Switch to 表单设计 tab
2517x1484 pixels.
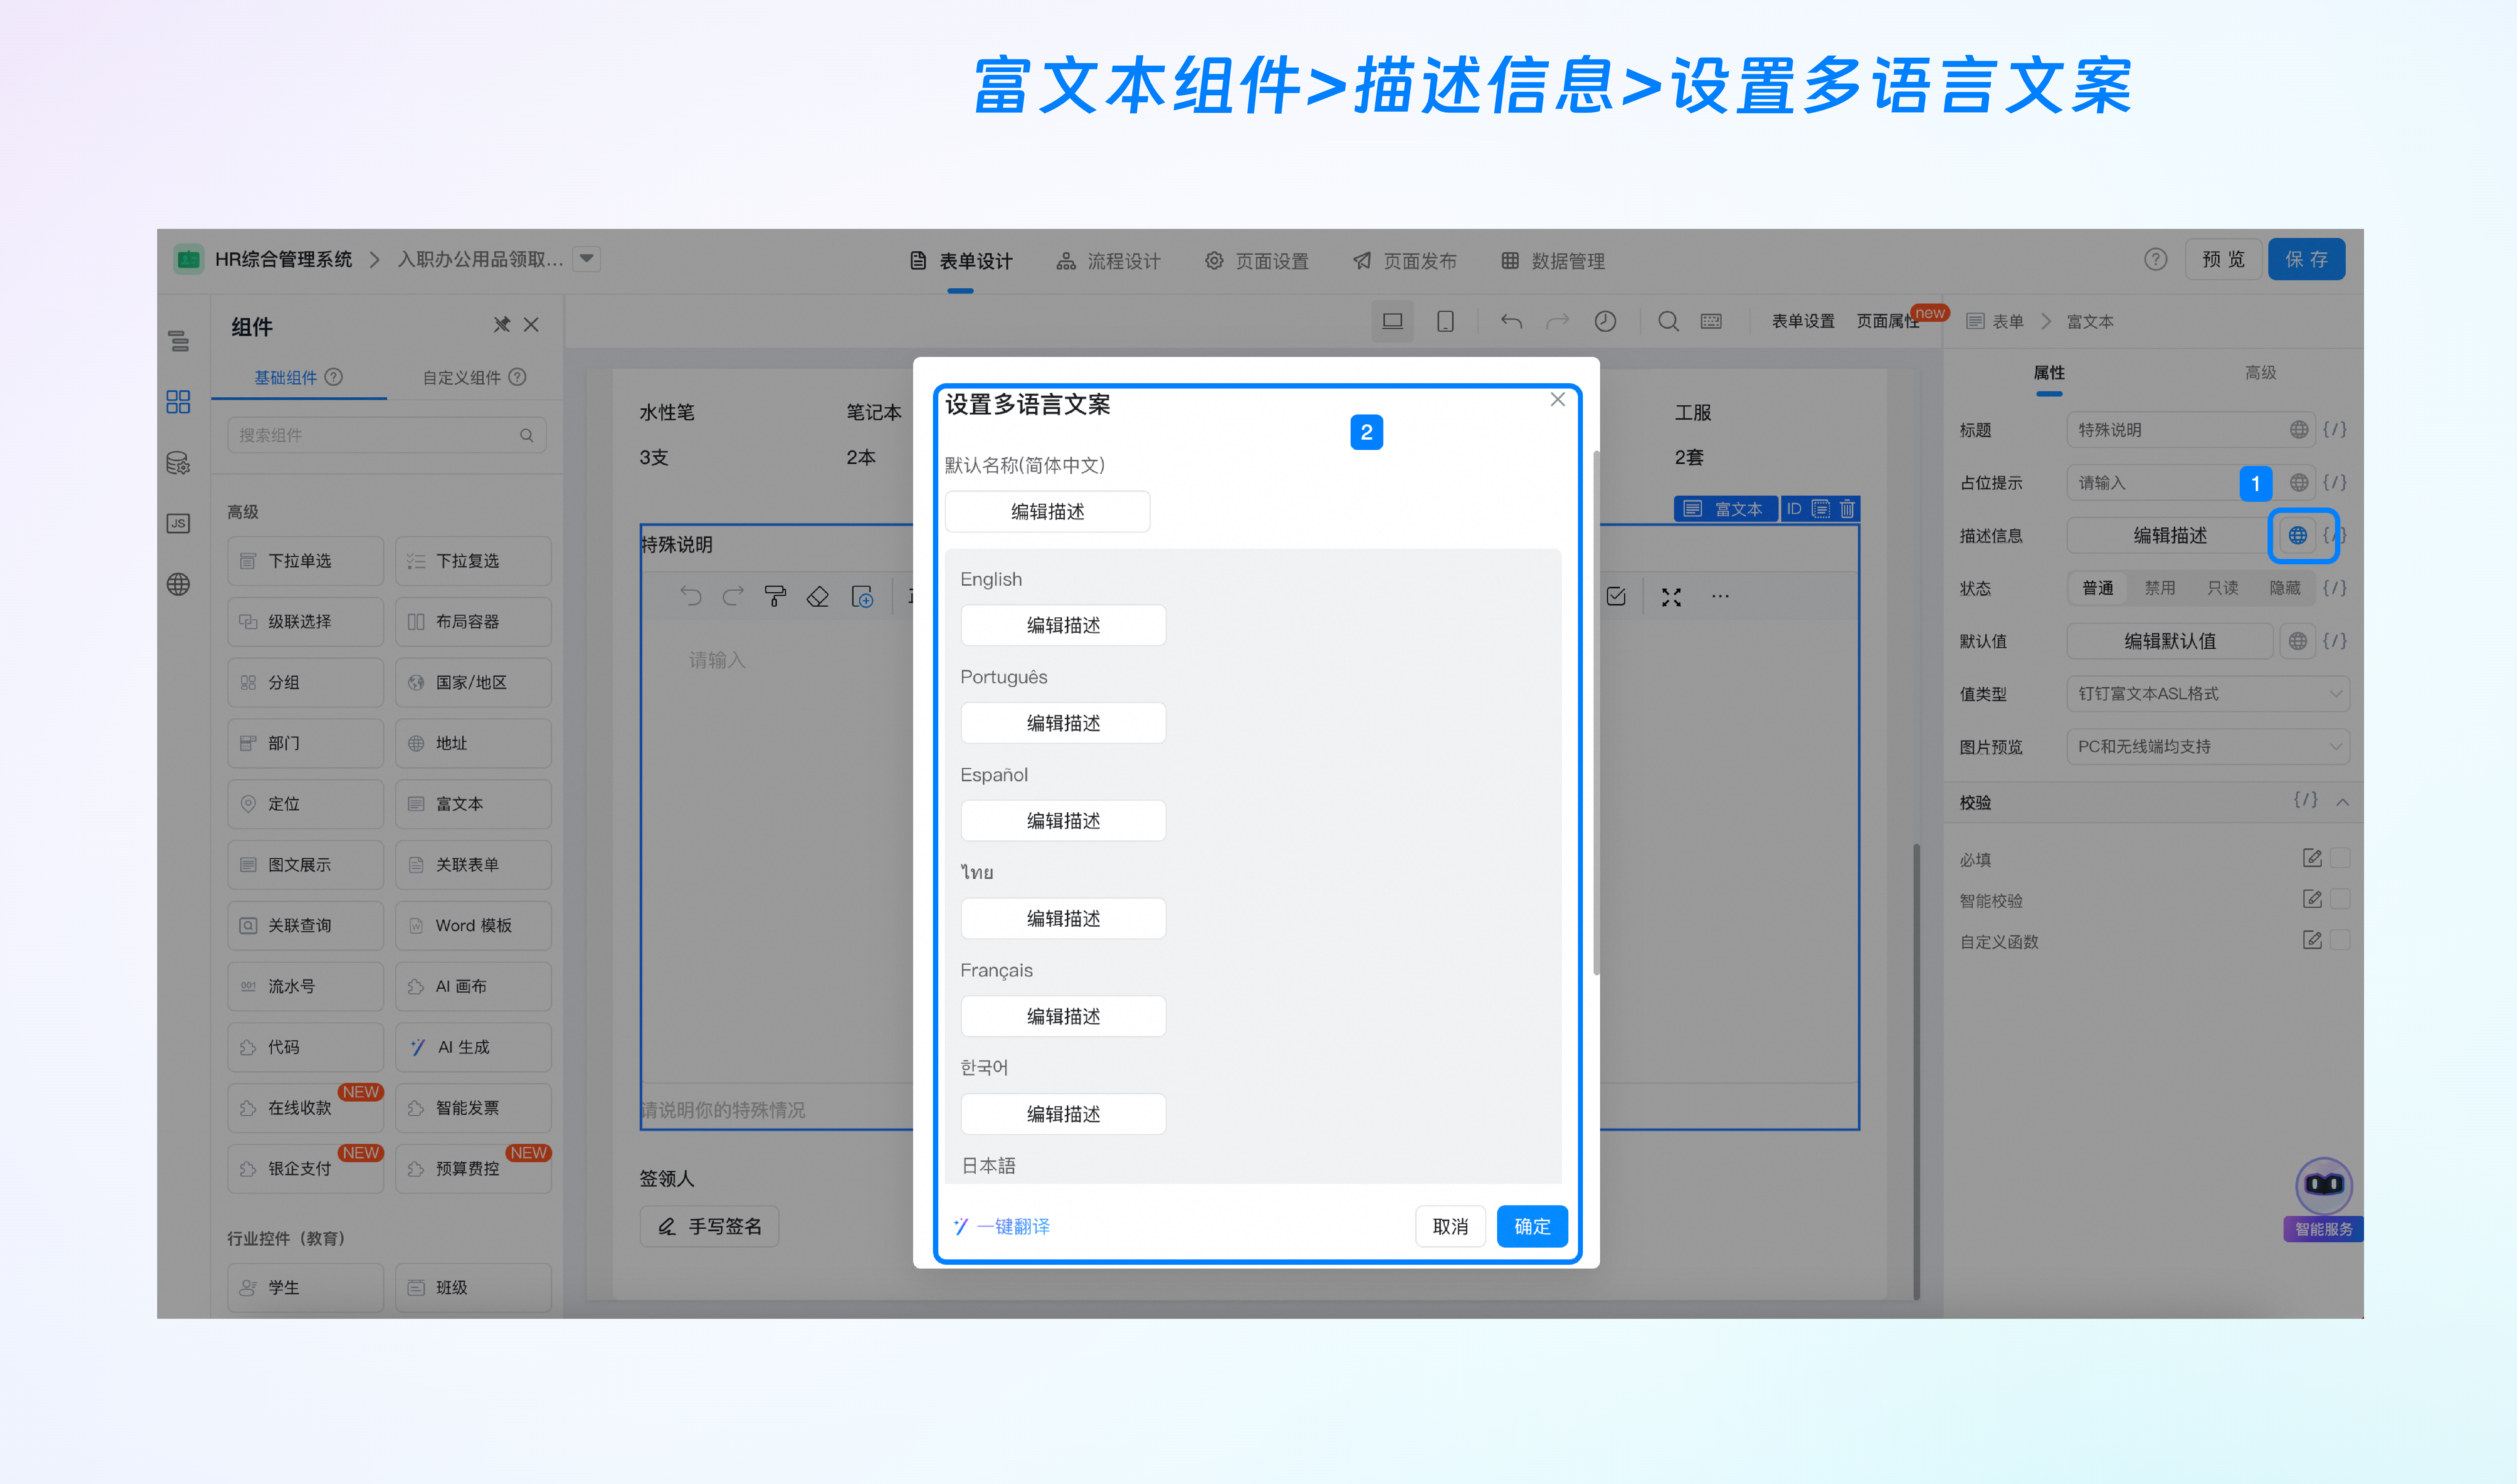point(961,261)
